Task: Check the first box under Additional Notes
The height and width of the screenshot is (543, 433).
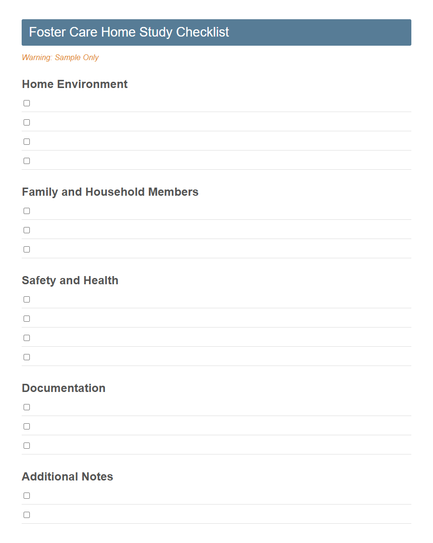Action: pos(26,495)
